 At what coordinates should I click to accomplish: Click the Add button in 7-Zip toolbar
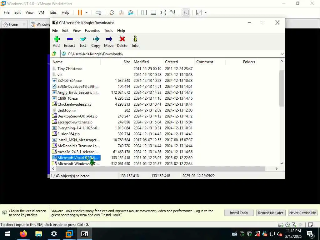click(x=57, y=42)
